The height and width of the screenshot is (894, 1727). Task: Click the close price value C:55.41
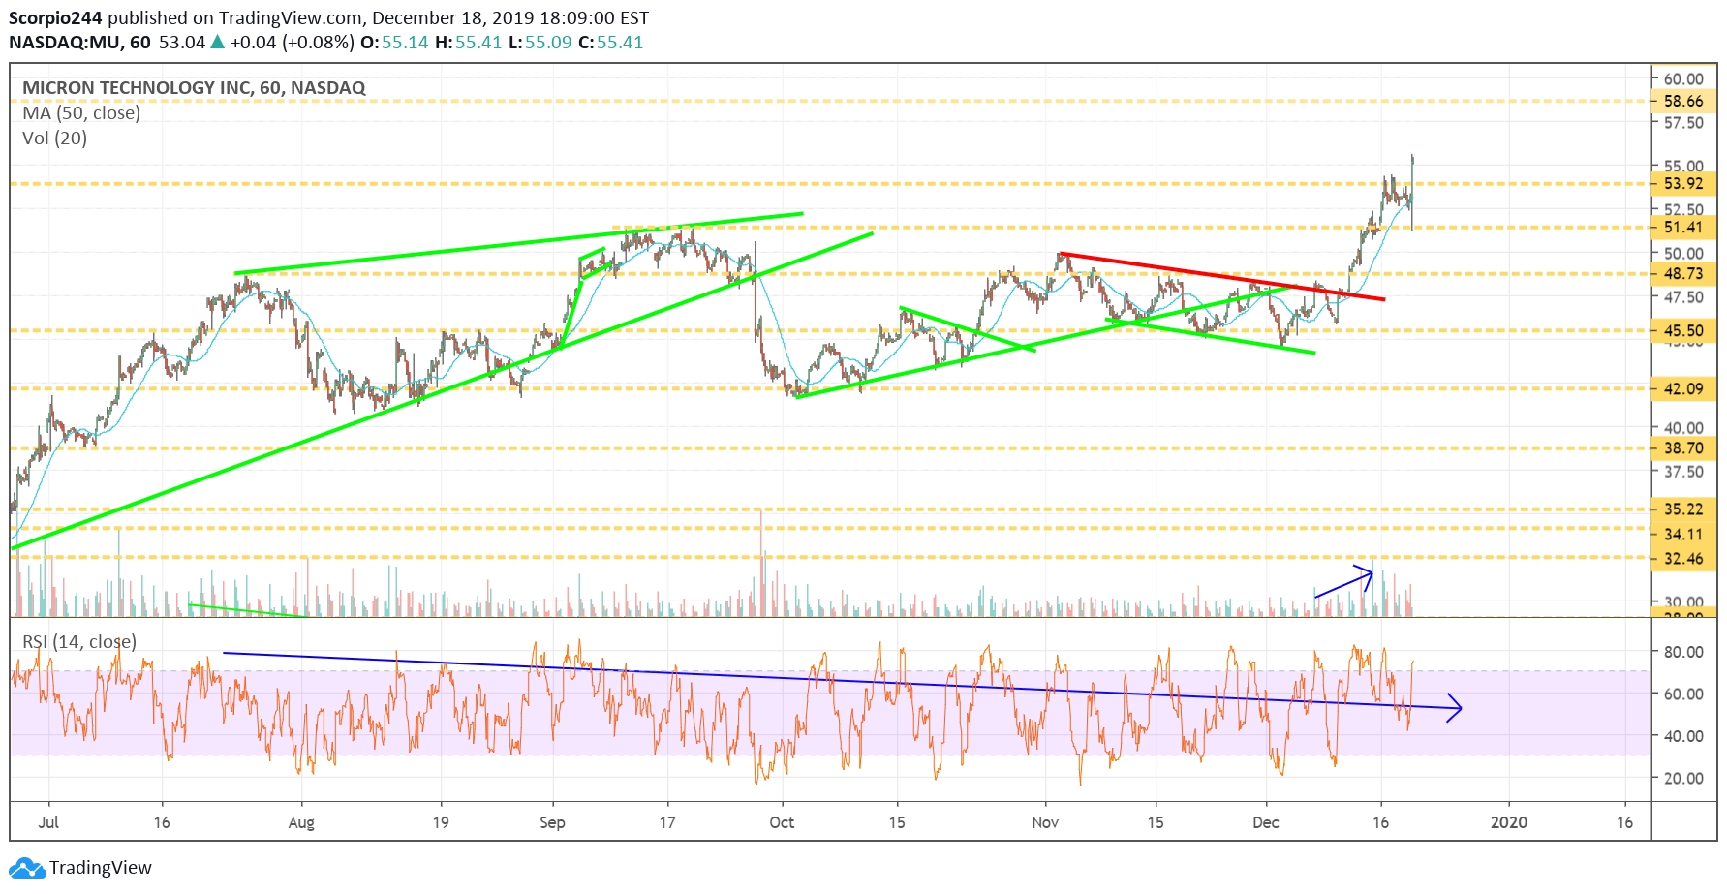click(610, 42)
